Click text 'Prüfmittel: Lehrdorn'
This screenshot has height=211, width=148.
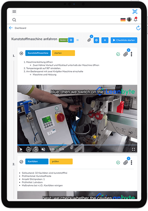[x=32, y=182]
